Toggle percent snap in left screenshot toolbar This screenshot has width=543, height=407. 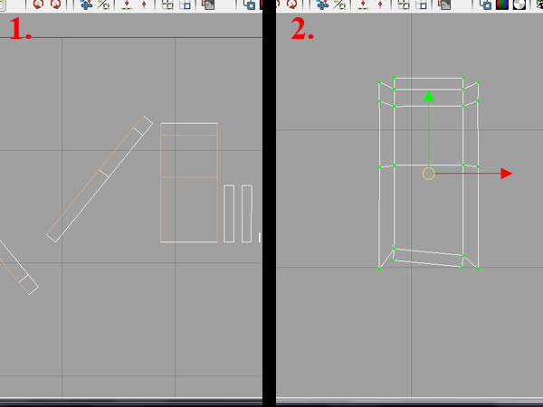point(103,5)
